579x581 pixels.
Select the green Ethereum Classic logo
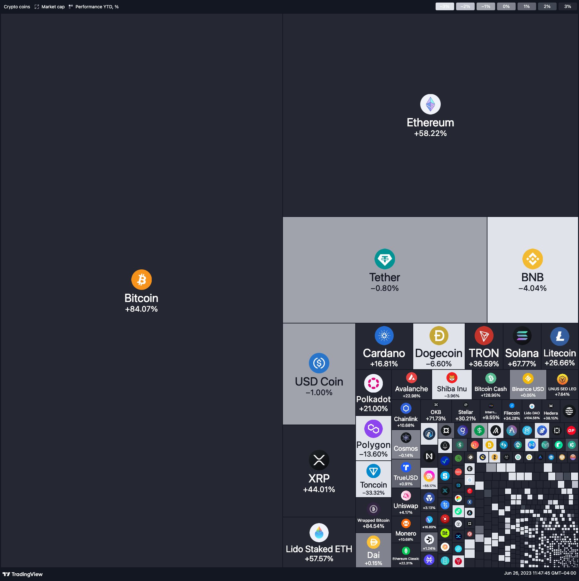click(406, 551)
